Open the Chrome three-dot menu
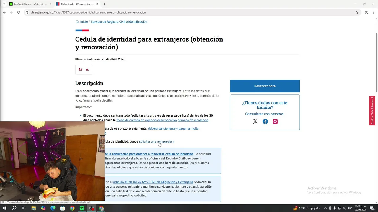 coord(373,12)
